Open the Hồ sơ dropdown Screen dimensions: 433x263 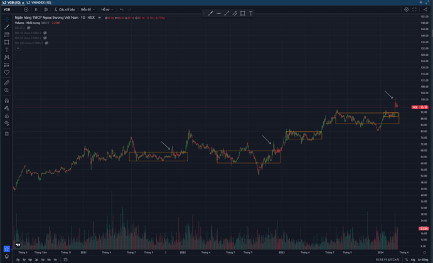pyautogui.click(x=107, y=9)
